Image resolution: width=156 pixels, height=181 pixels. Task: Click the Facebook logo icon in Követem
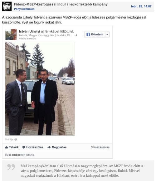[88, 34]
